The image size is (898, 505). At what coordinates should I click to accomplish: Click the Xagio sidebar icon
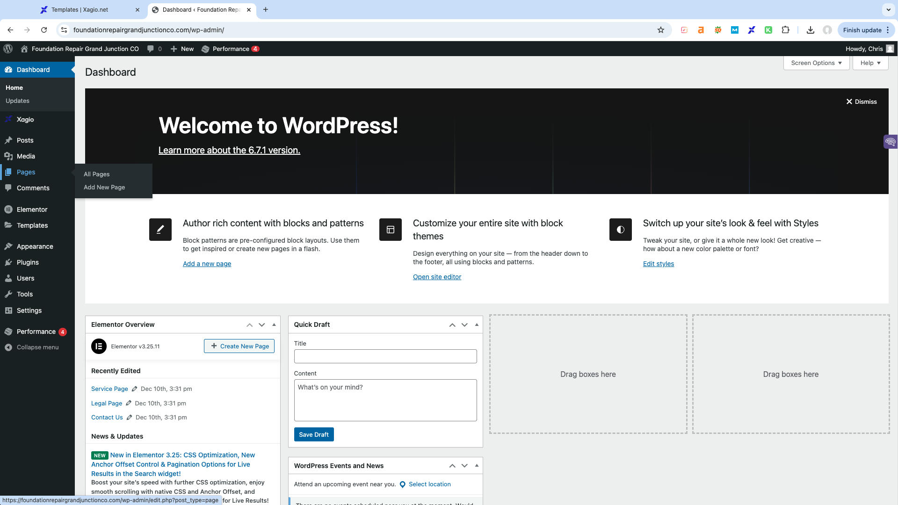[x=8, y=119]
